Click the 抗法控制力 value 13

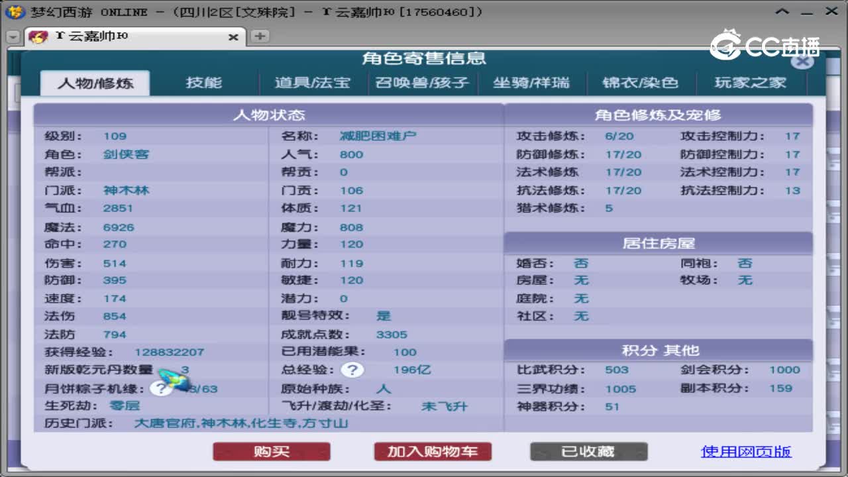(792, 190)
